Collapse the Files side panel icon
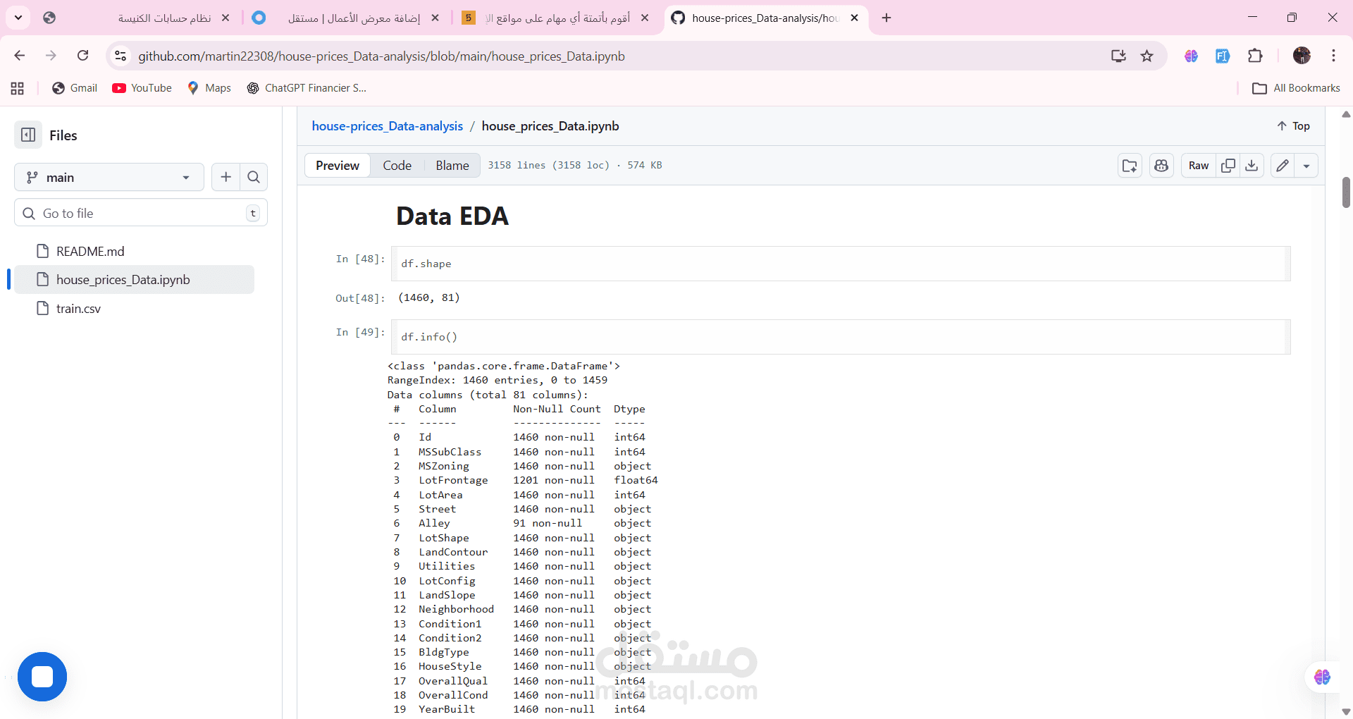 tap(28, 135)
